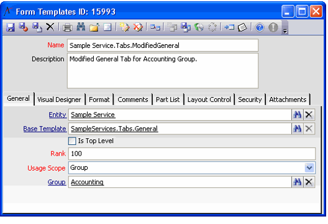Switch to the Comments tab
The width and height of the screenshot is (328, 224).
click(133, 100)
